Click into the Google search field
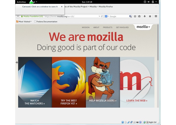Viewport: 176px width, 125px height. coord(119,16)
